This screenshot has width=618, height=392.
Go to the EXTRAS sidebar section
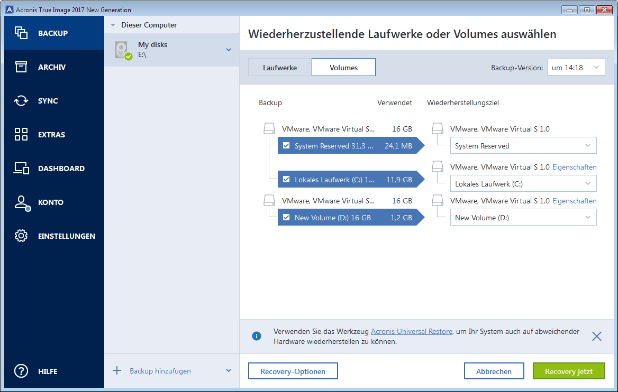(x=54, y=135)
